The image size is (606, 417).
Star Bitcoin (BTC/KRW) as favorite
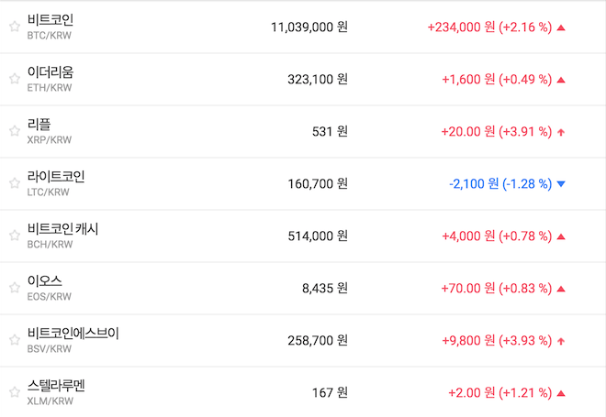(14, 27)
